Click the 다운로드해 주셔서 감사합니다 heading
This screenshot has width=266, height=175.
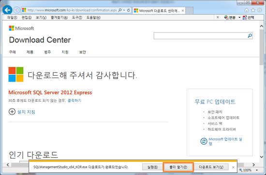tap(82, 75)
